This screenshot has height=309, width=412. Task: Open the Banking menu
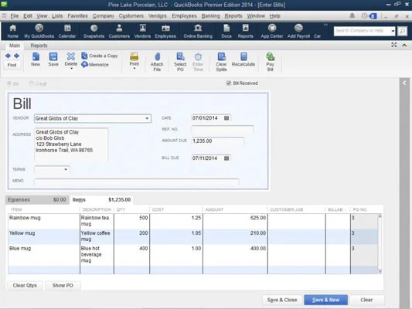pyautogui.click(x=210, y=16)
